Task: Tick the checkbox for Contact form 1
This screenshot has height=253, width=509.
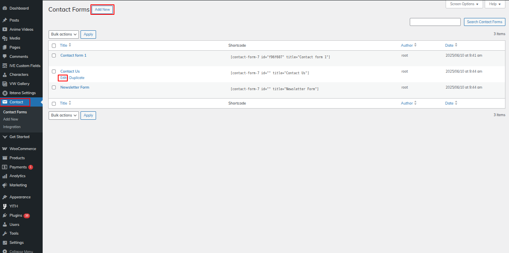Action: [54, 55]
